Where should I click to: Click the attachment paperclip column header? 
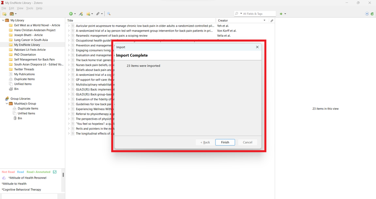coord(272,20)
